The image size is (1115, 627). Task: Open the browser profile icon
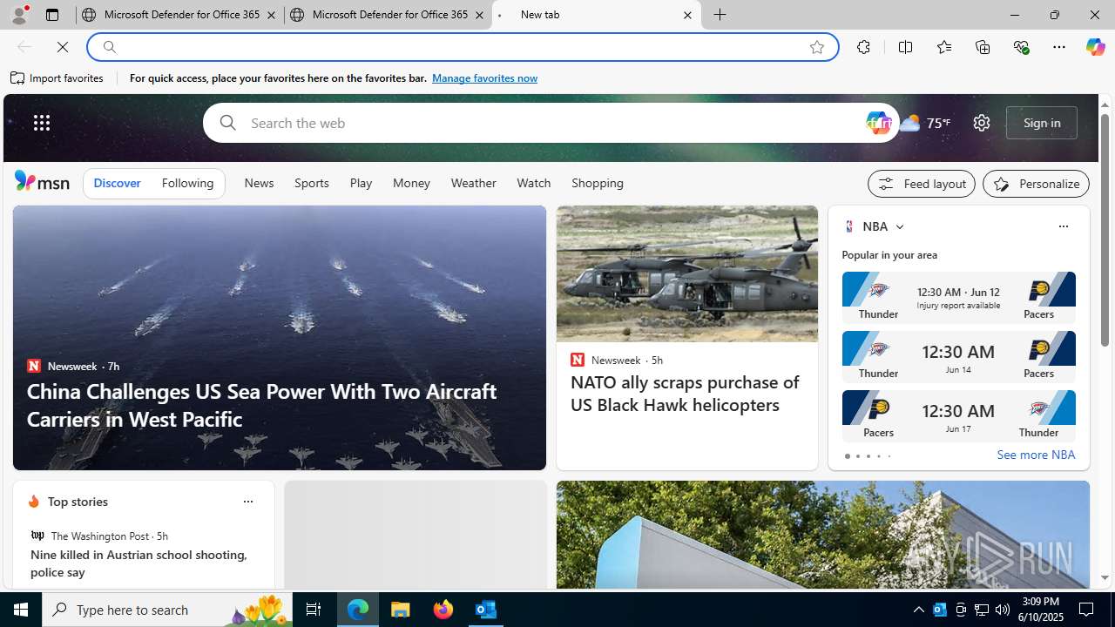coord(19,15)
